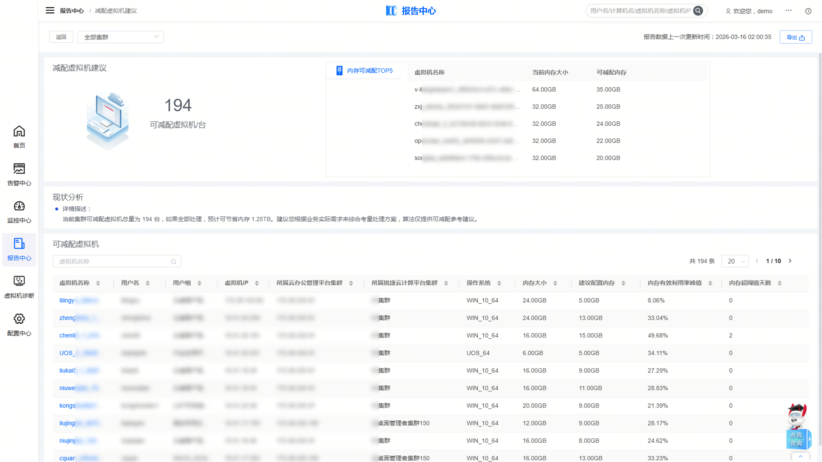Open the hamburger menu icon
The image size is (822, 462).
50,10
